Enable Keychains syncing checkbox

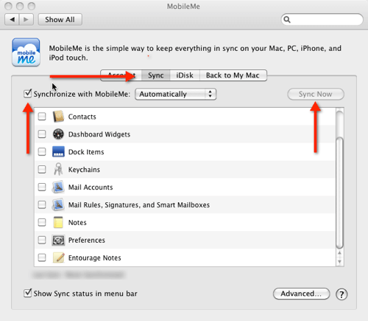(x=42, y=169)
